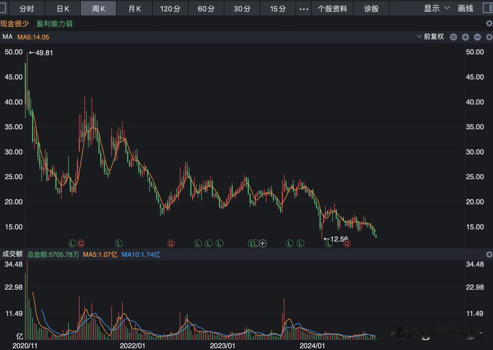Screen dimensions: 493x350
Task: Switch to the 日K tab
Action: (62, 8)
